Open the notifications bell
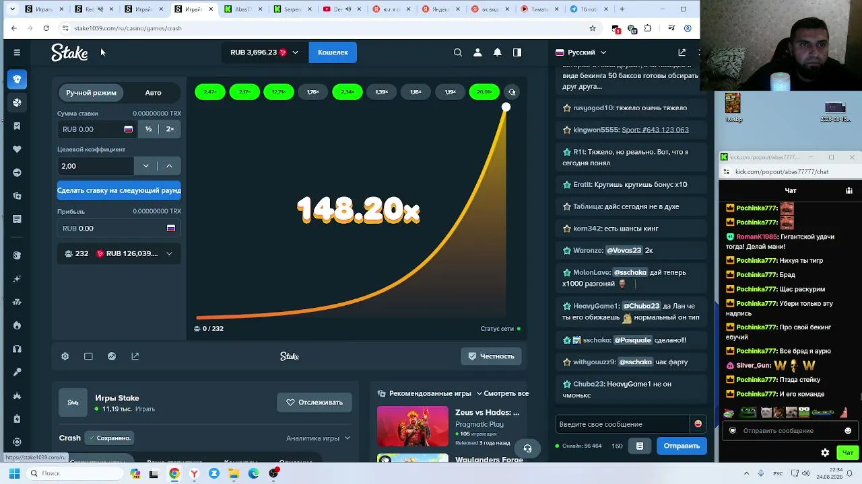This screenshot has width=862, height=484. pos(497,52)
